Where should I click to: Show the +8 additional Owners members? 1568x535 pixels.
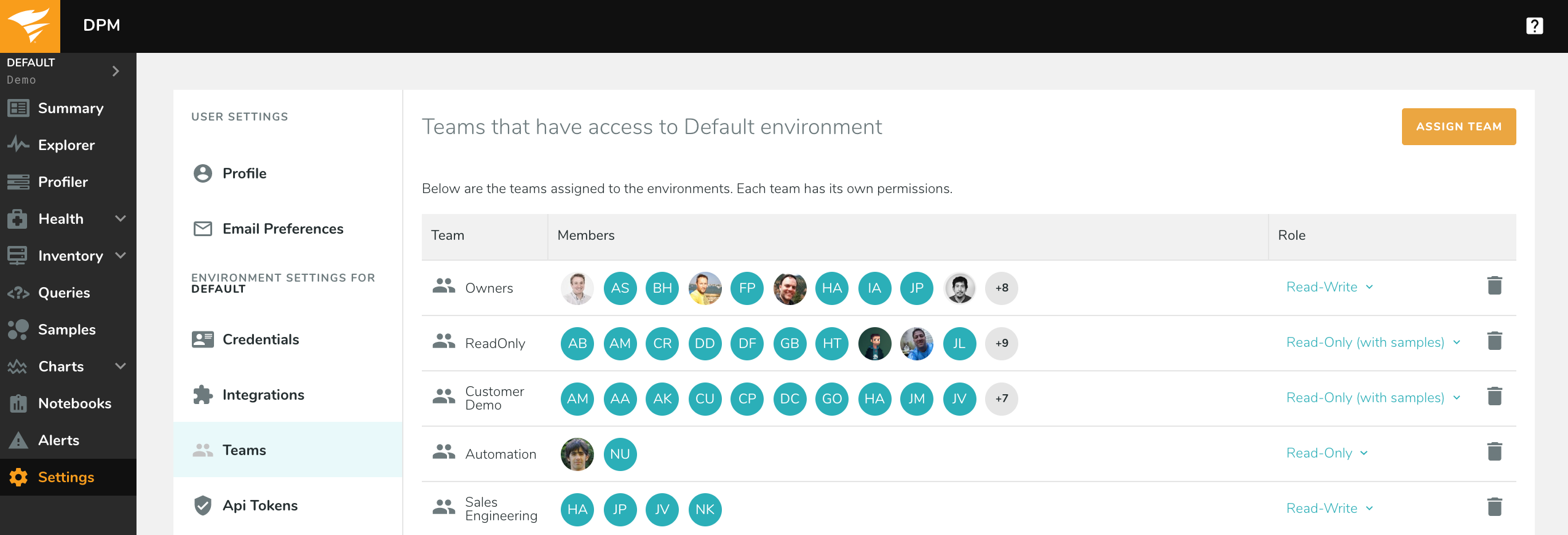(x=1001, y=288)
